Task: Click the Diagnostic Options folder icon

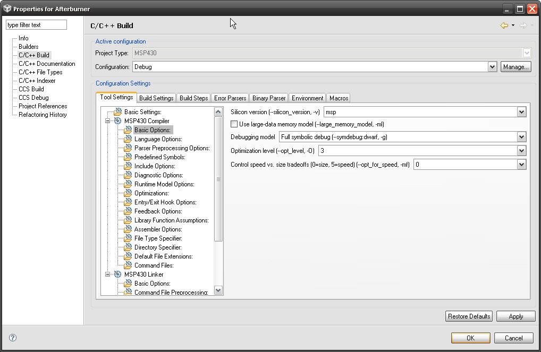Action: pyautogui.click(x=128, y=175)
